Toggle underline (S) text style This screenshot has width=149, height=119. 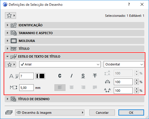pos(83,76)
